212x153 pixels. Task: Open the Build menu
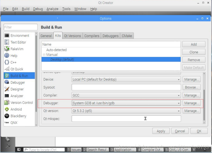tap(26, 9)
